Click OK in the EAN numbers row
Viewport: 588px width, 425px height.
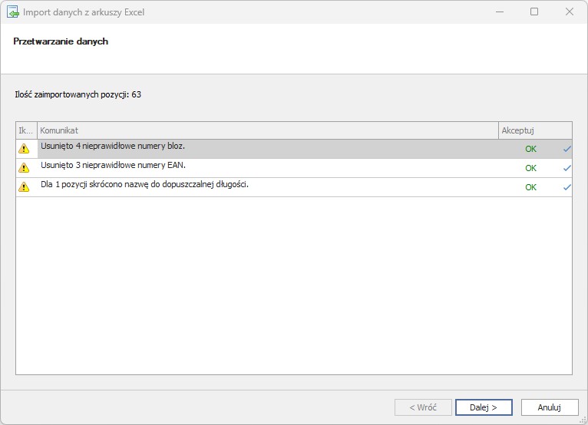530,168
